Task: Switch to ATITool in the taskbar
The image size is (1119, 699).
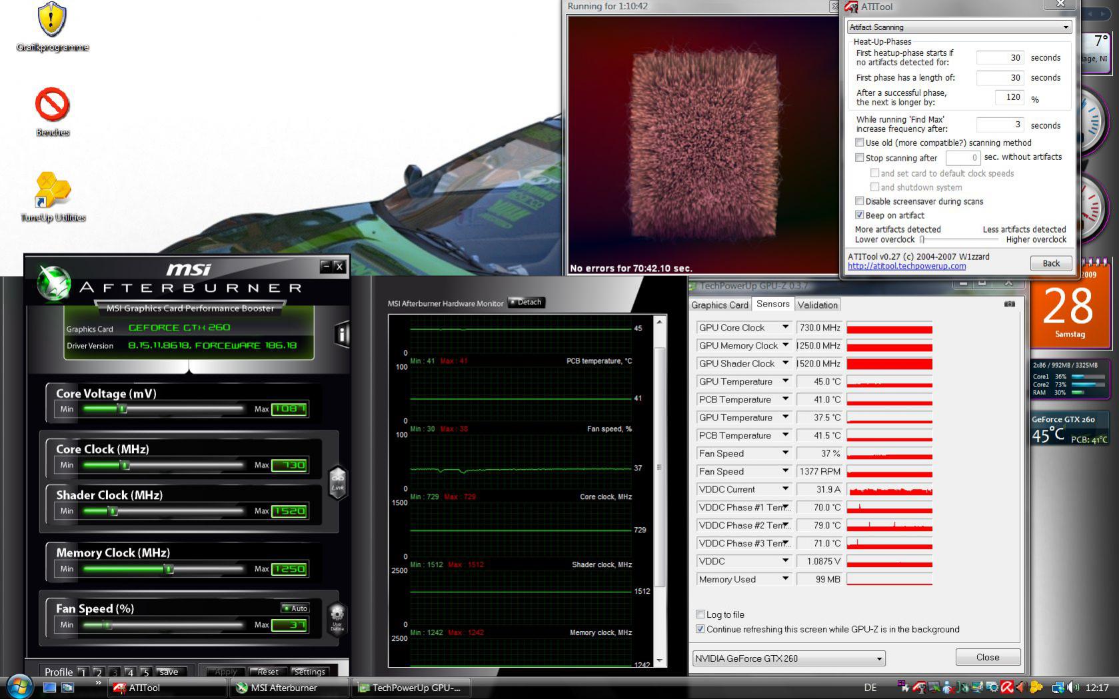Action: coord(167,688)
